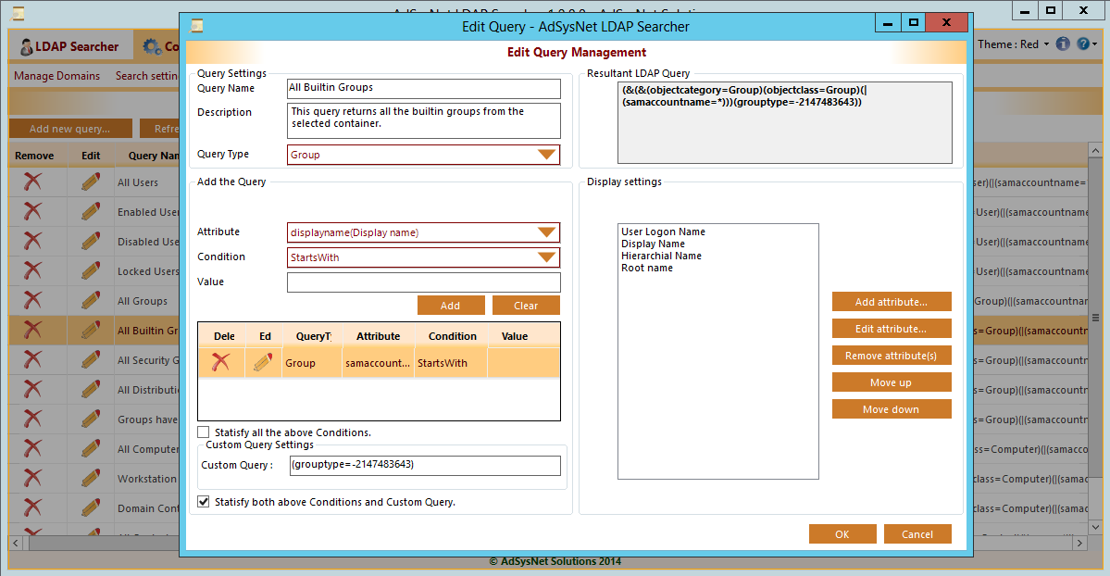The height and width of the screenshot is (576, 1110).
Task: Click the Add condition button
Action: (x=451, y=306)
